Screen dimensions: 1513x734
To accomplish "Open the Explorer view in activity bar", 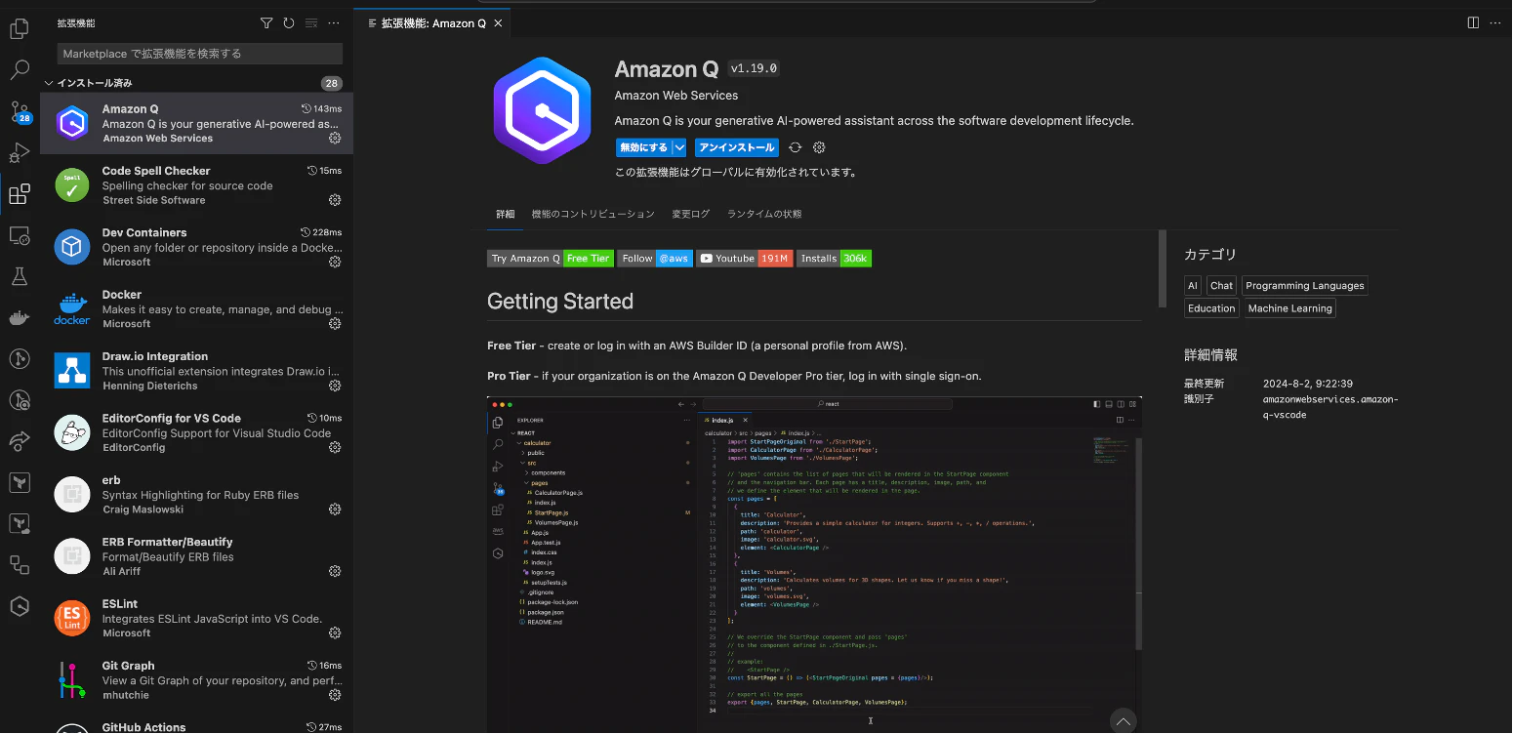I will (x=19, y=29).
